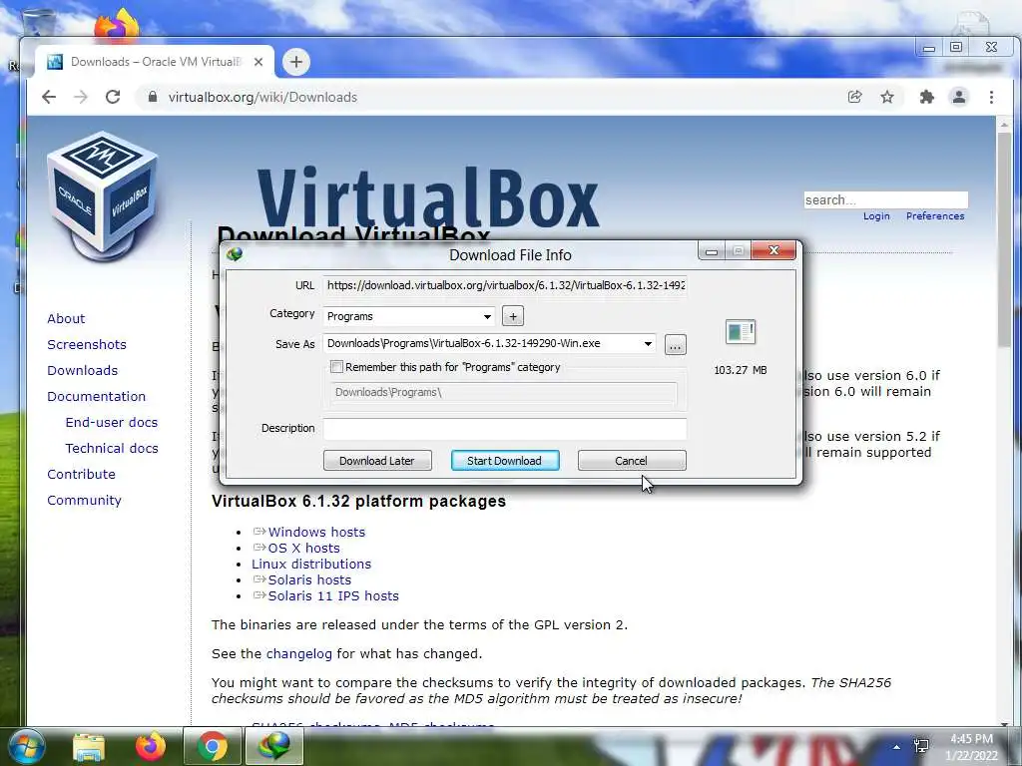Image resolution: width=1022 pixels, height=766 pixels.
Task: Select the 103.27 MB file size text
Action: (741, 370)
